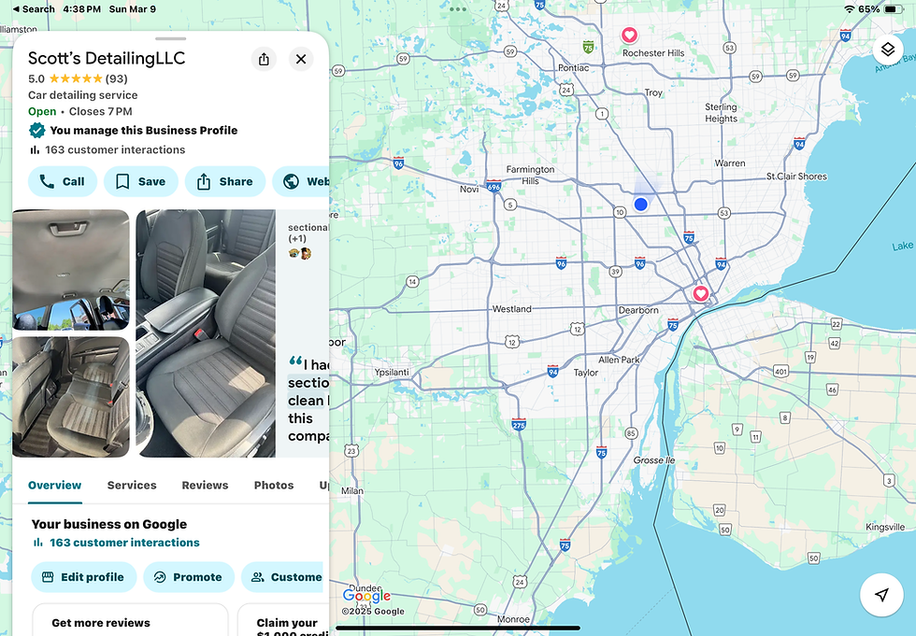The image size is (916, 636).
Task: Tap the customer review quote snippet
Action: [x=308, y=401]
